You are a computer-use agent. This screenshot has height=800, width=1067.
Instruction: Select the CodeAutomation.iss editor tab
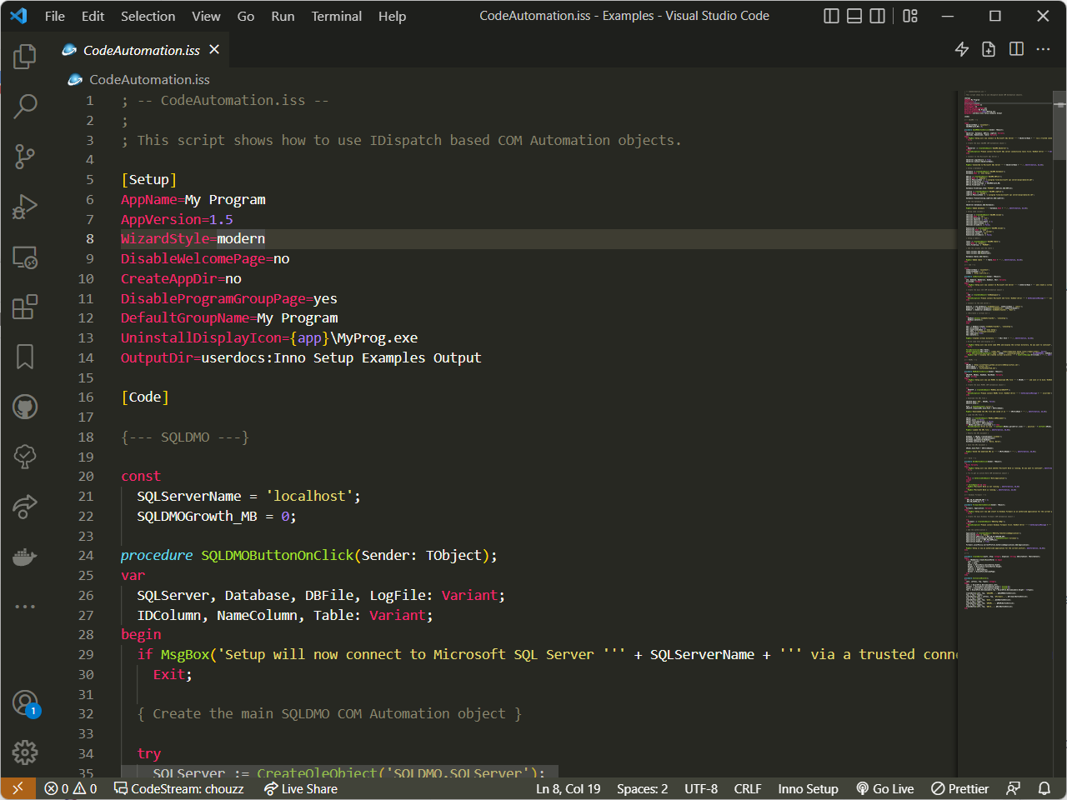(142, 50)
